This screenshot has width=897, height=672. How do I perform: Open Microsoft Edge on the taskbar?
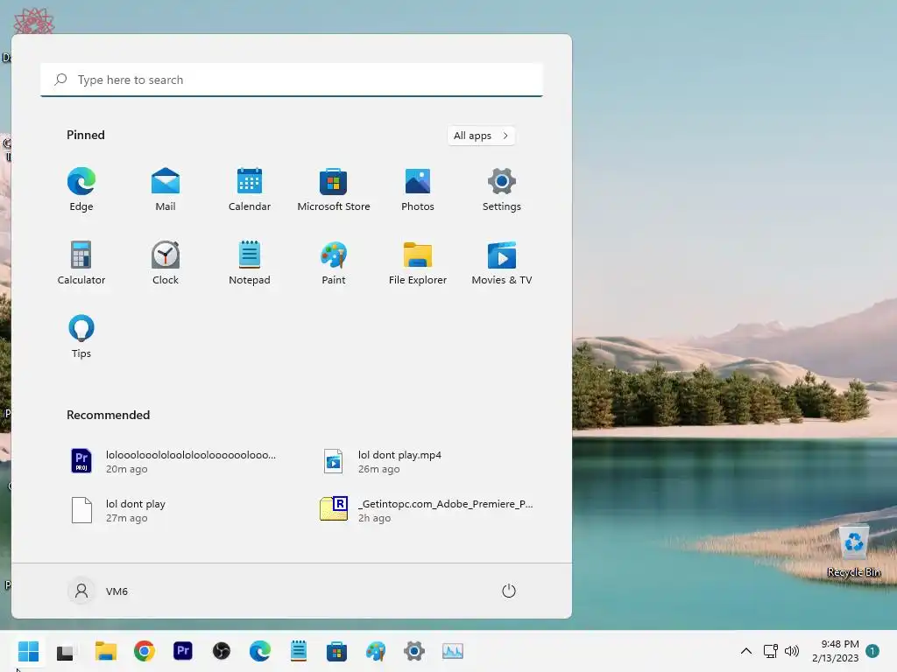coord(259,651)
